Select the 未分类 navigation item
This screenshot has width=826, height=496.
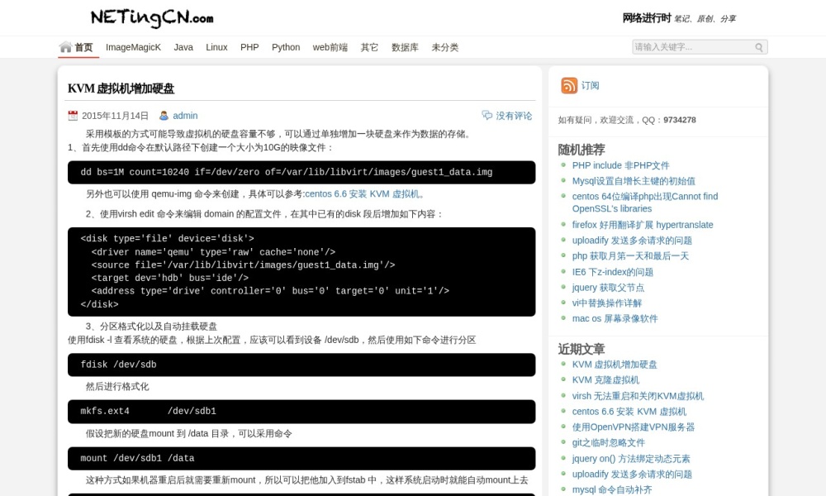coord(445,47)
